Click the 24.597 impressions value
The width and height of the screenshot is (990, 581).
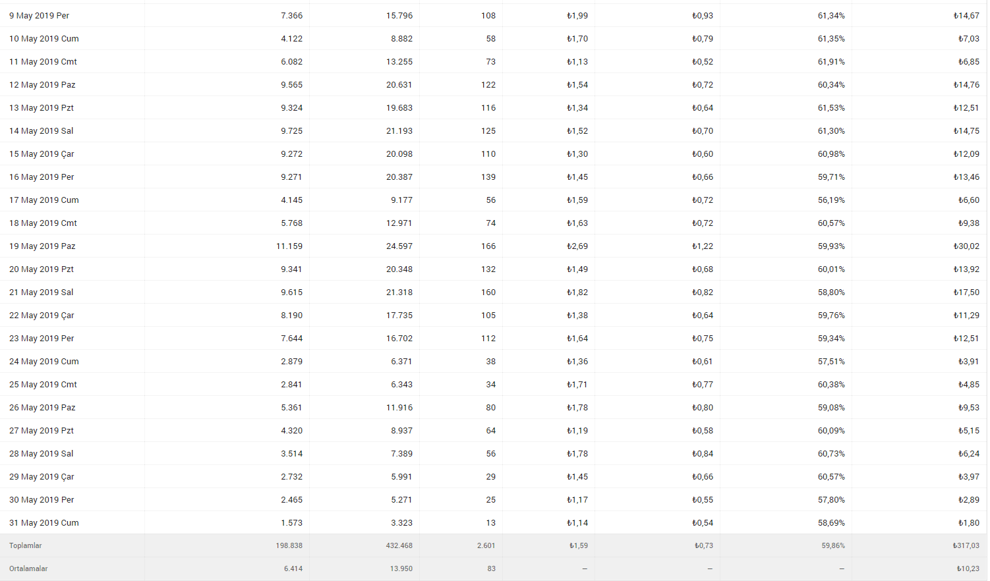(399, 246)
